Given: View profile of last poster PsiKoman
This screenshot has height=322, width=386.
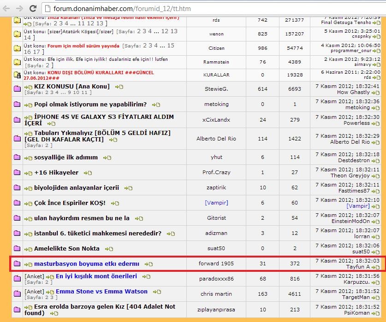Looking at the screenshot, I should pos(357,313).
